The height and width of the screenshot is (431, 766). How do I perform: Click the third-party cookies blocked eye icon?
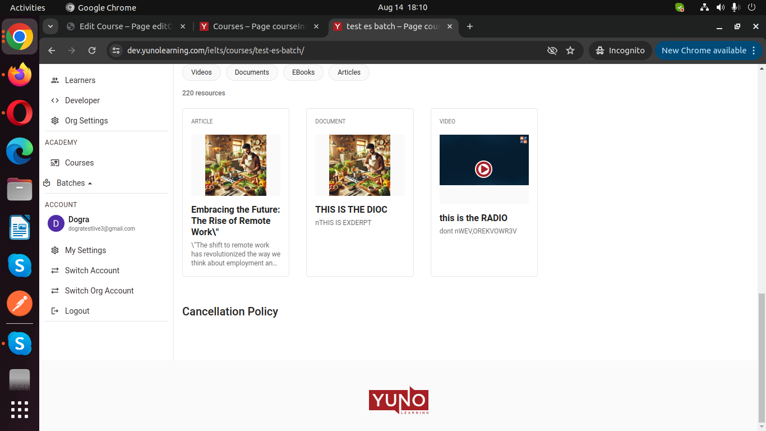552,51
